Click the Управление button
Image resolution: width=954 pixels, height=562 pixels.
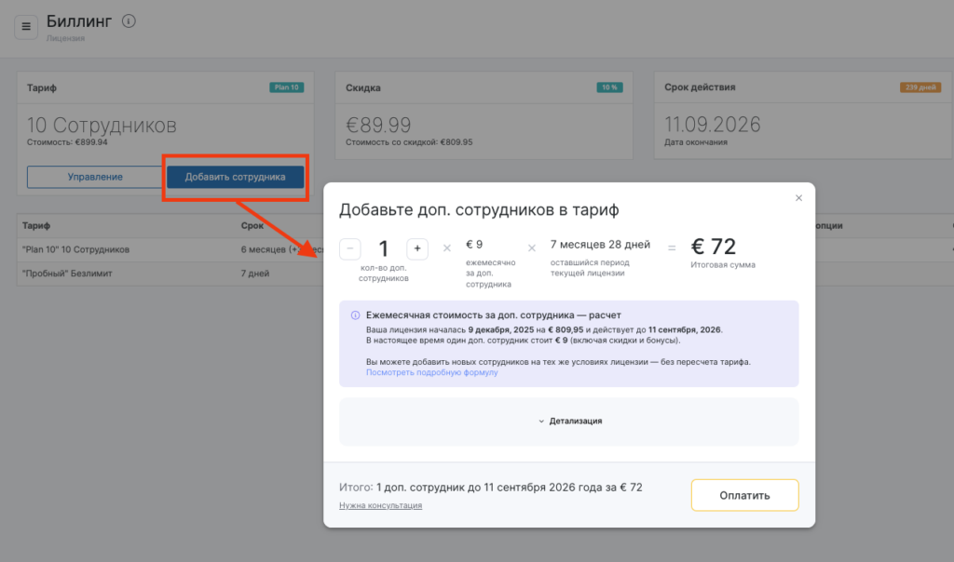95,177
